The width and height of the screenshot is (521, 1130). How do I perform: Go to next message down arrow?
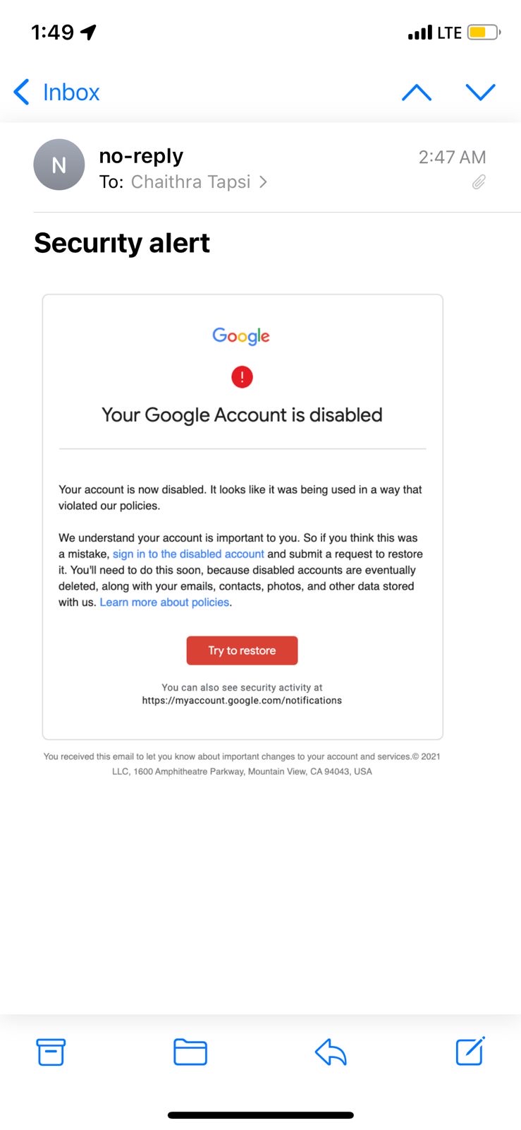481,92
